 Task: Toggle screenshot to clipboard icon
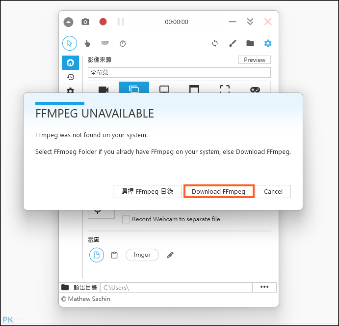[x=114, y=255]
